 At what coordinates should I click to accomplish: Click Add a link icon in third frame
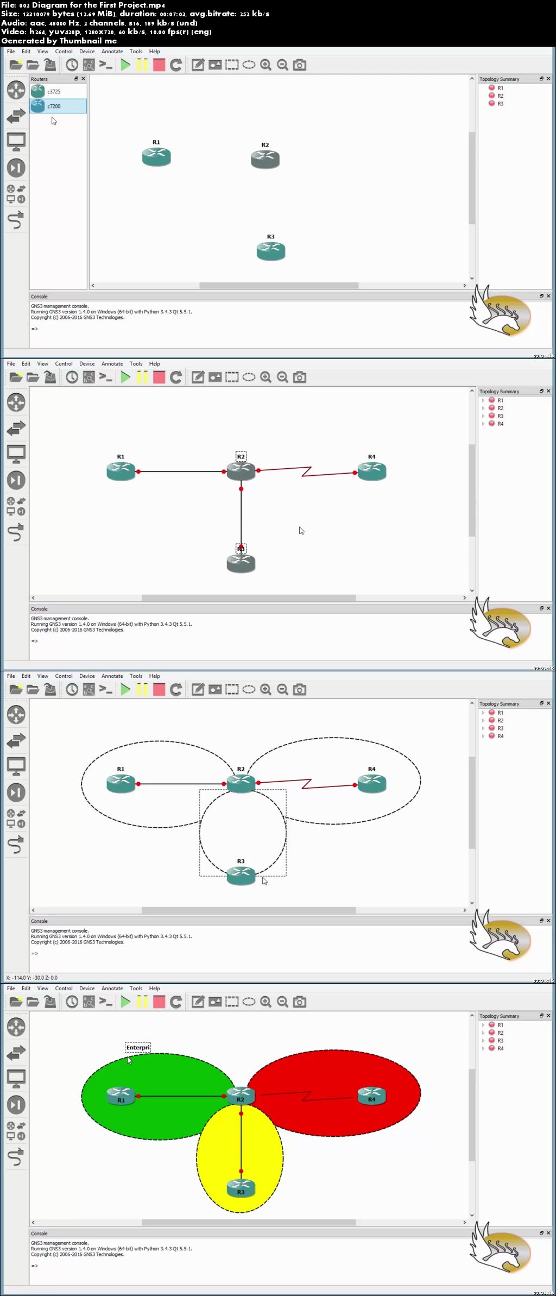pos(16,845)
